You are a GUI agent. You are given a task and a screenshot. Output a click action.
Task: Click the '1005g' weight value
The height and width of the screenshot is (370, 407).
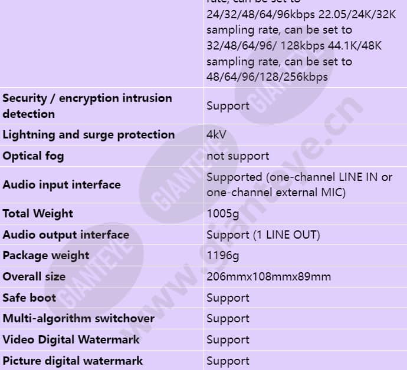coord(223,214)
